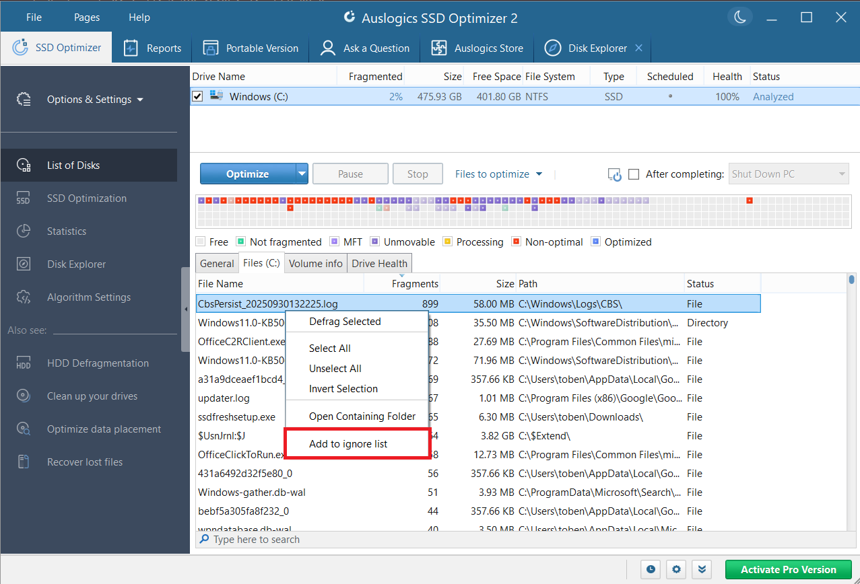Viewport: 860px width, 584px height.
Task: Click the Recover lost files icon
Action: 24,462
